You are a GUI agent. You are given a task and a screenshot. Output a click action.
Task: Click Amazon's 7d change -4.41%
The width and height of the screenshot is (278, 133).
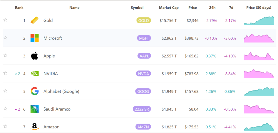click(x=230, y=127)
